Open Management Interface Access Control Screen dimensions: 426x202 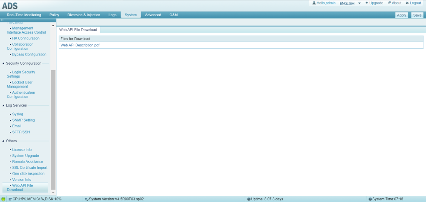tap(26, 30)
